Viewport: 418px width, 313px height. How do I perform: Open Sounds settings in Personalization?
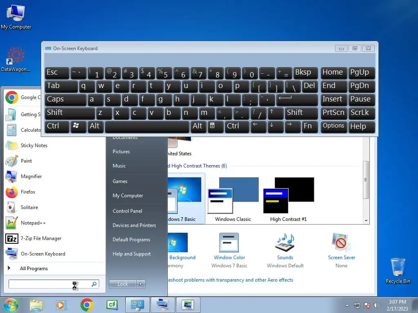[x=285, y=251]
